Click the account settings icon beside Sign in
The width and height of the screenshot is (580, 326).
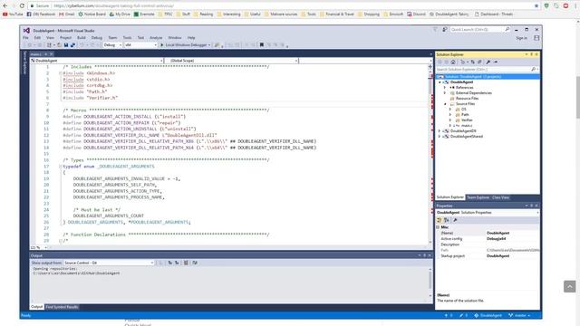coord(536,38)
